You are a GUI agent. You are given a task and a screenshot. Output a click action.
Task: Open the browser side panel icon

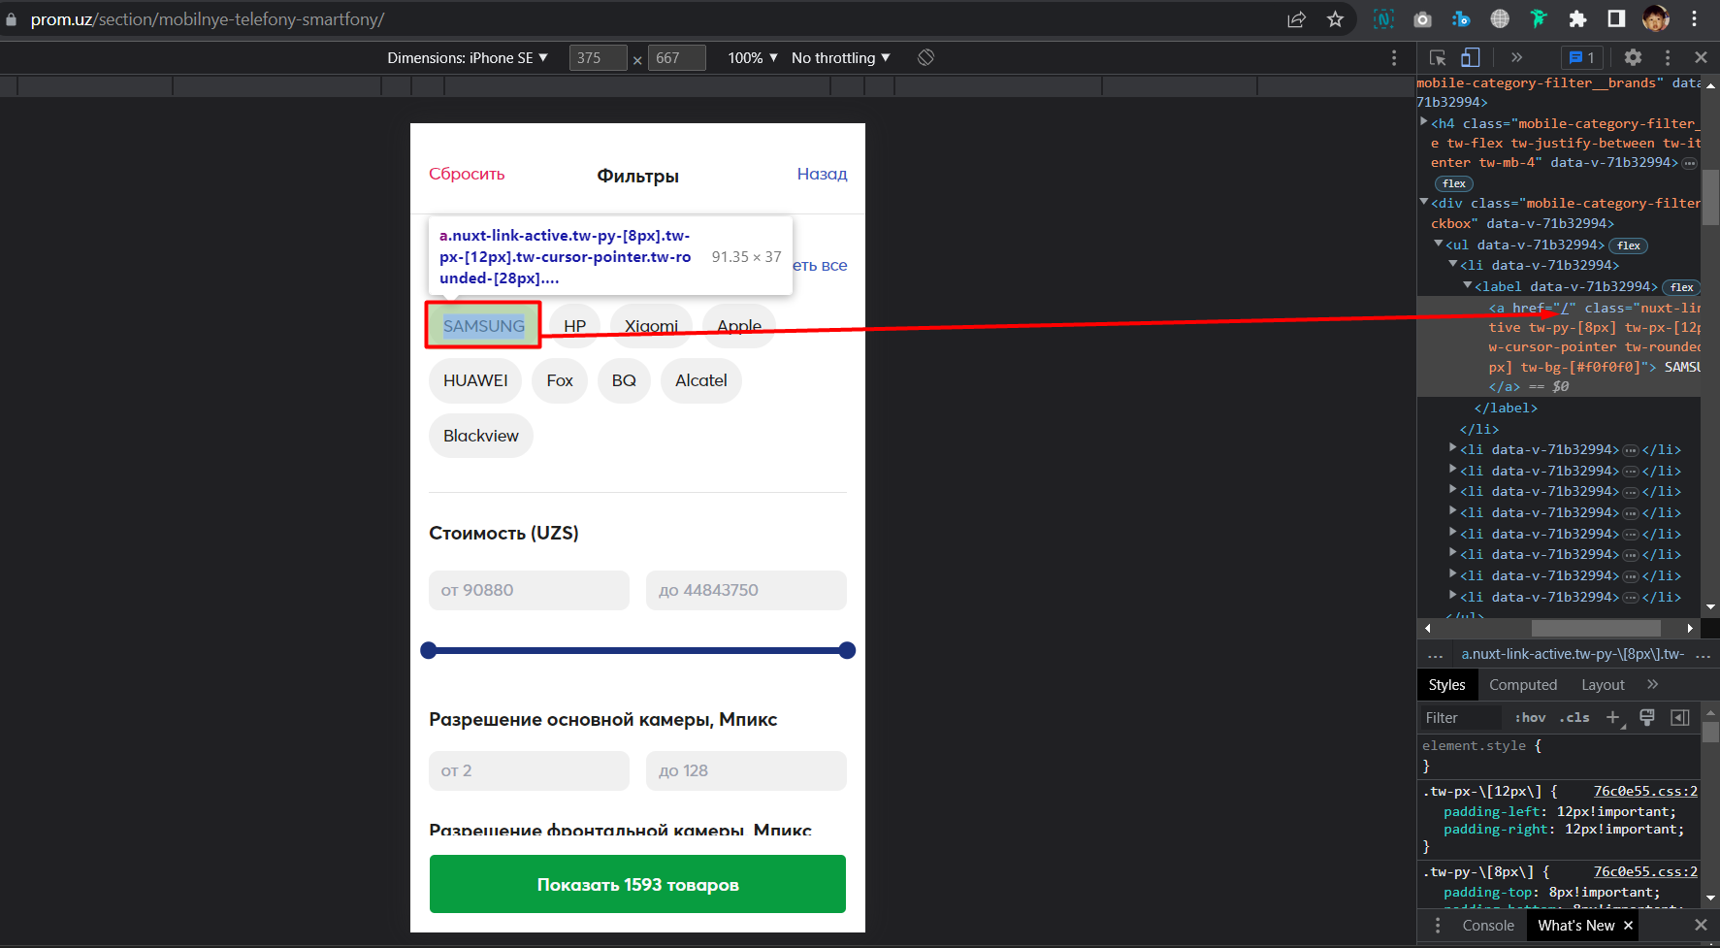1616,19
